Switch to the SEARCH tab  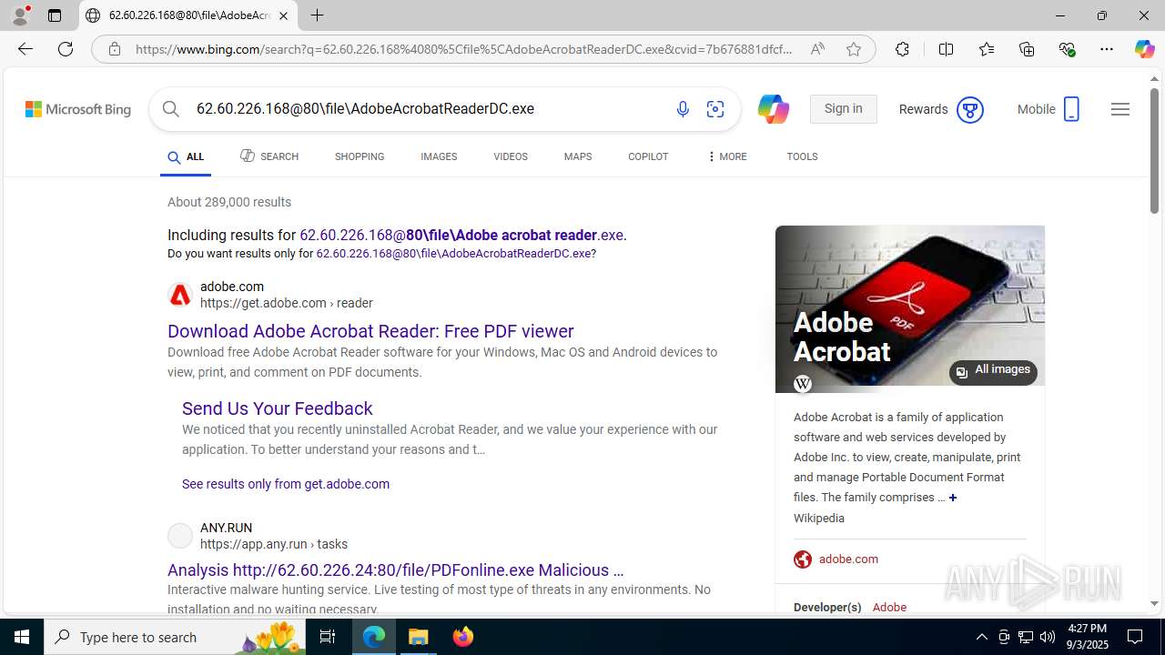[x=269, y=156]
